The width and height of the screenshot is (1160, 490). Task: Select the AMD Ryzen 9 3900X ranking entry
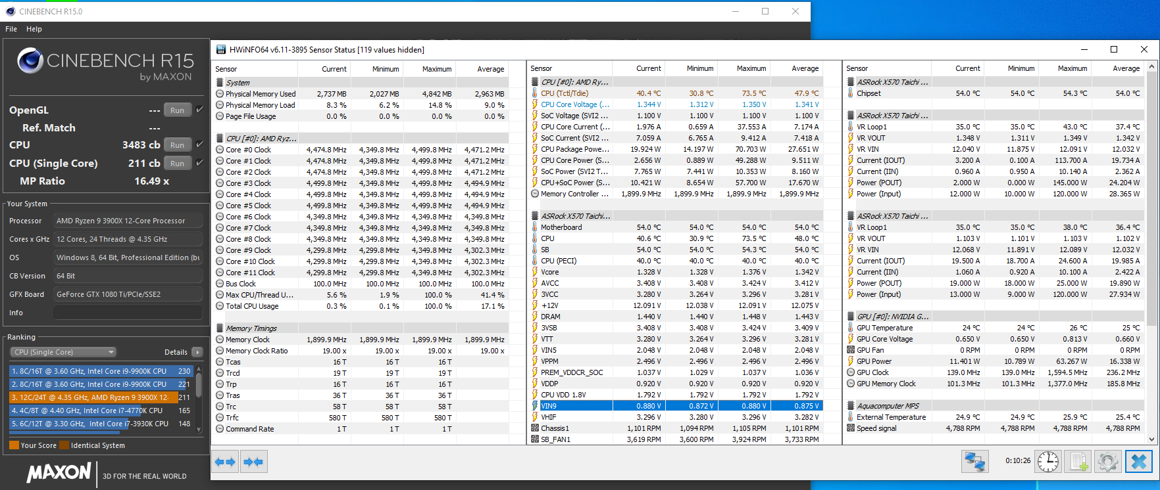pos(101,397)
